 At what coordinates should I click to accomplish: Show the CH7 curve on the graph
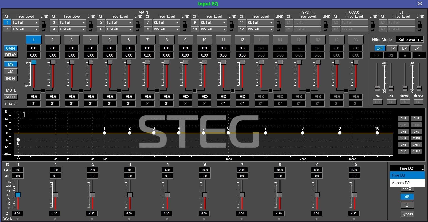click(416, 118)
